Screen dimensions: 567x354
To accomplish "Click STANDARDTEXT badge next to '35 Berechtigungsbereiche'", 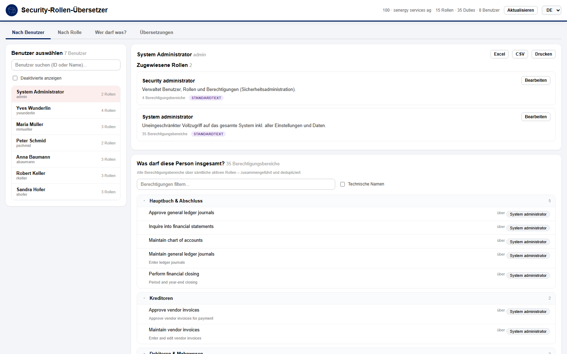I will tap(208, 134).
